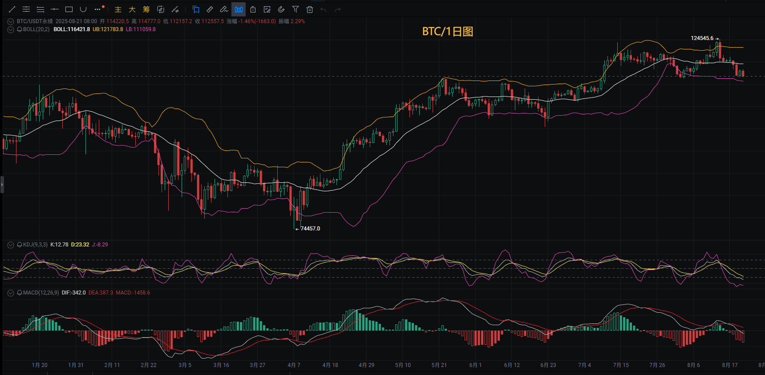Click the left side panel expand handle
Screen dimensions: 765x375
pos(2,184)
